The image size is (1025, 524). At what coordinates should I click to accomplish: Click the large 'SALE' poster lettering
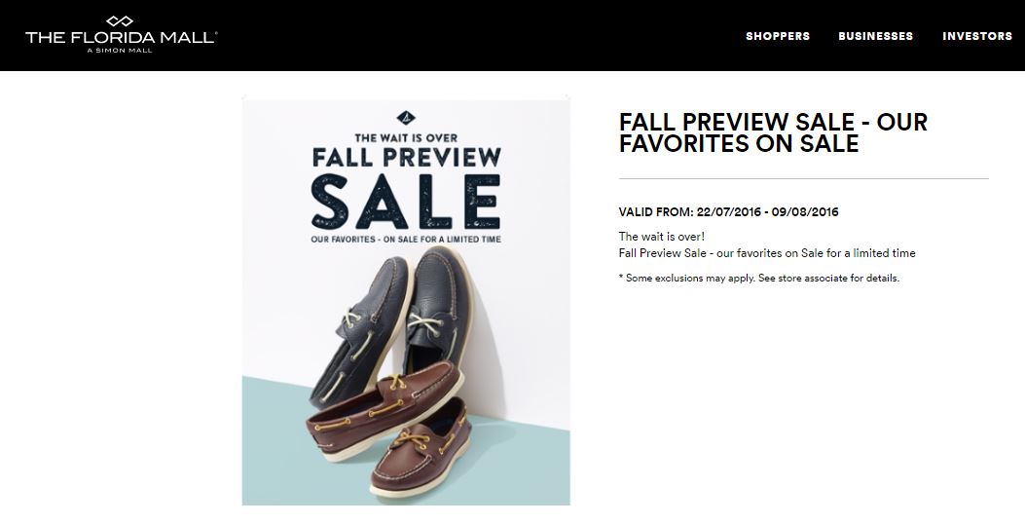(x=405, y=199)
